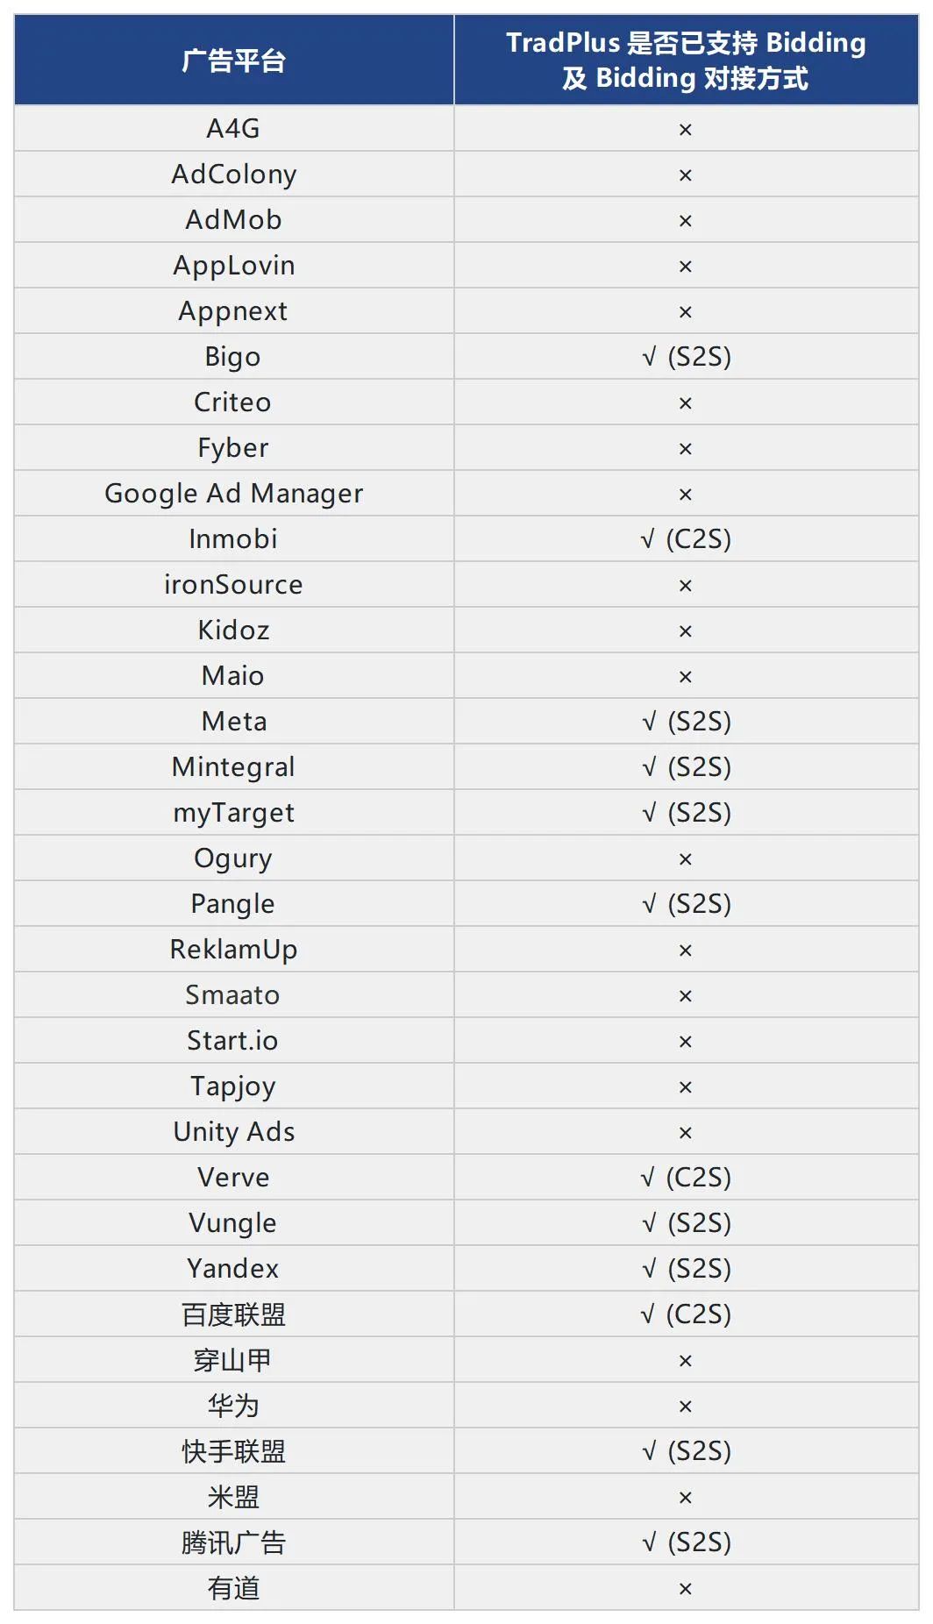Viewport: 933px width, 1624px height.
Task: Click the Pangle platform cell
Action: click(x=233, y=904)
